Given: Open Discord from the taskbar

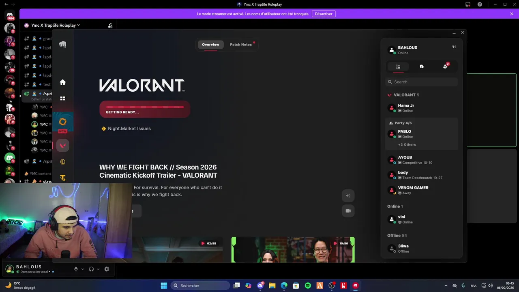Looking at the screenshot, I should 260,286.
